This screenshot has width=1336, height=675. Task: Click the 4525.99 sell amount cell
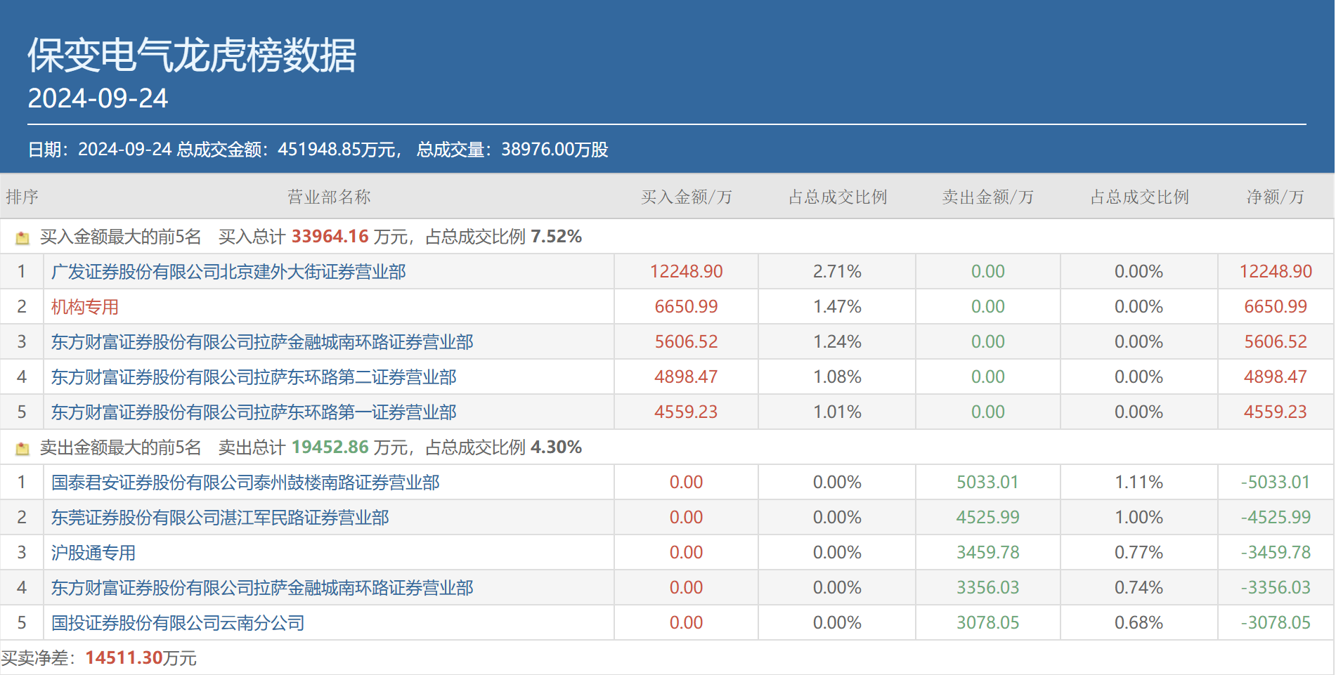(987, 518)
